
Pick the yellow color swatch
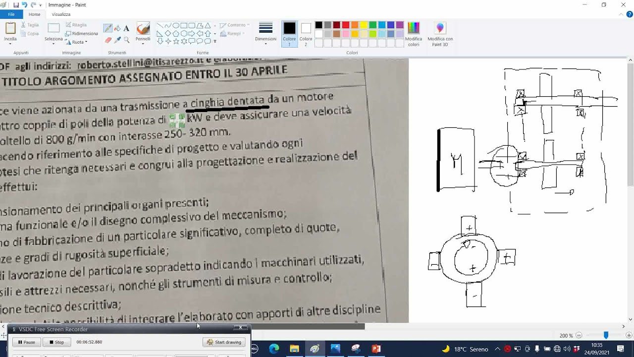[x=364, y=25]
